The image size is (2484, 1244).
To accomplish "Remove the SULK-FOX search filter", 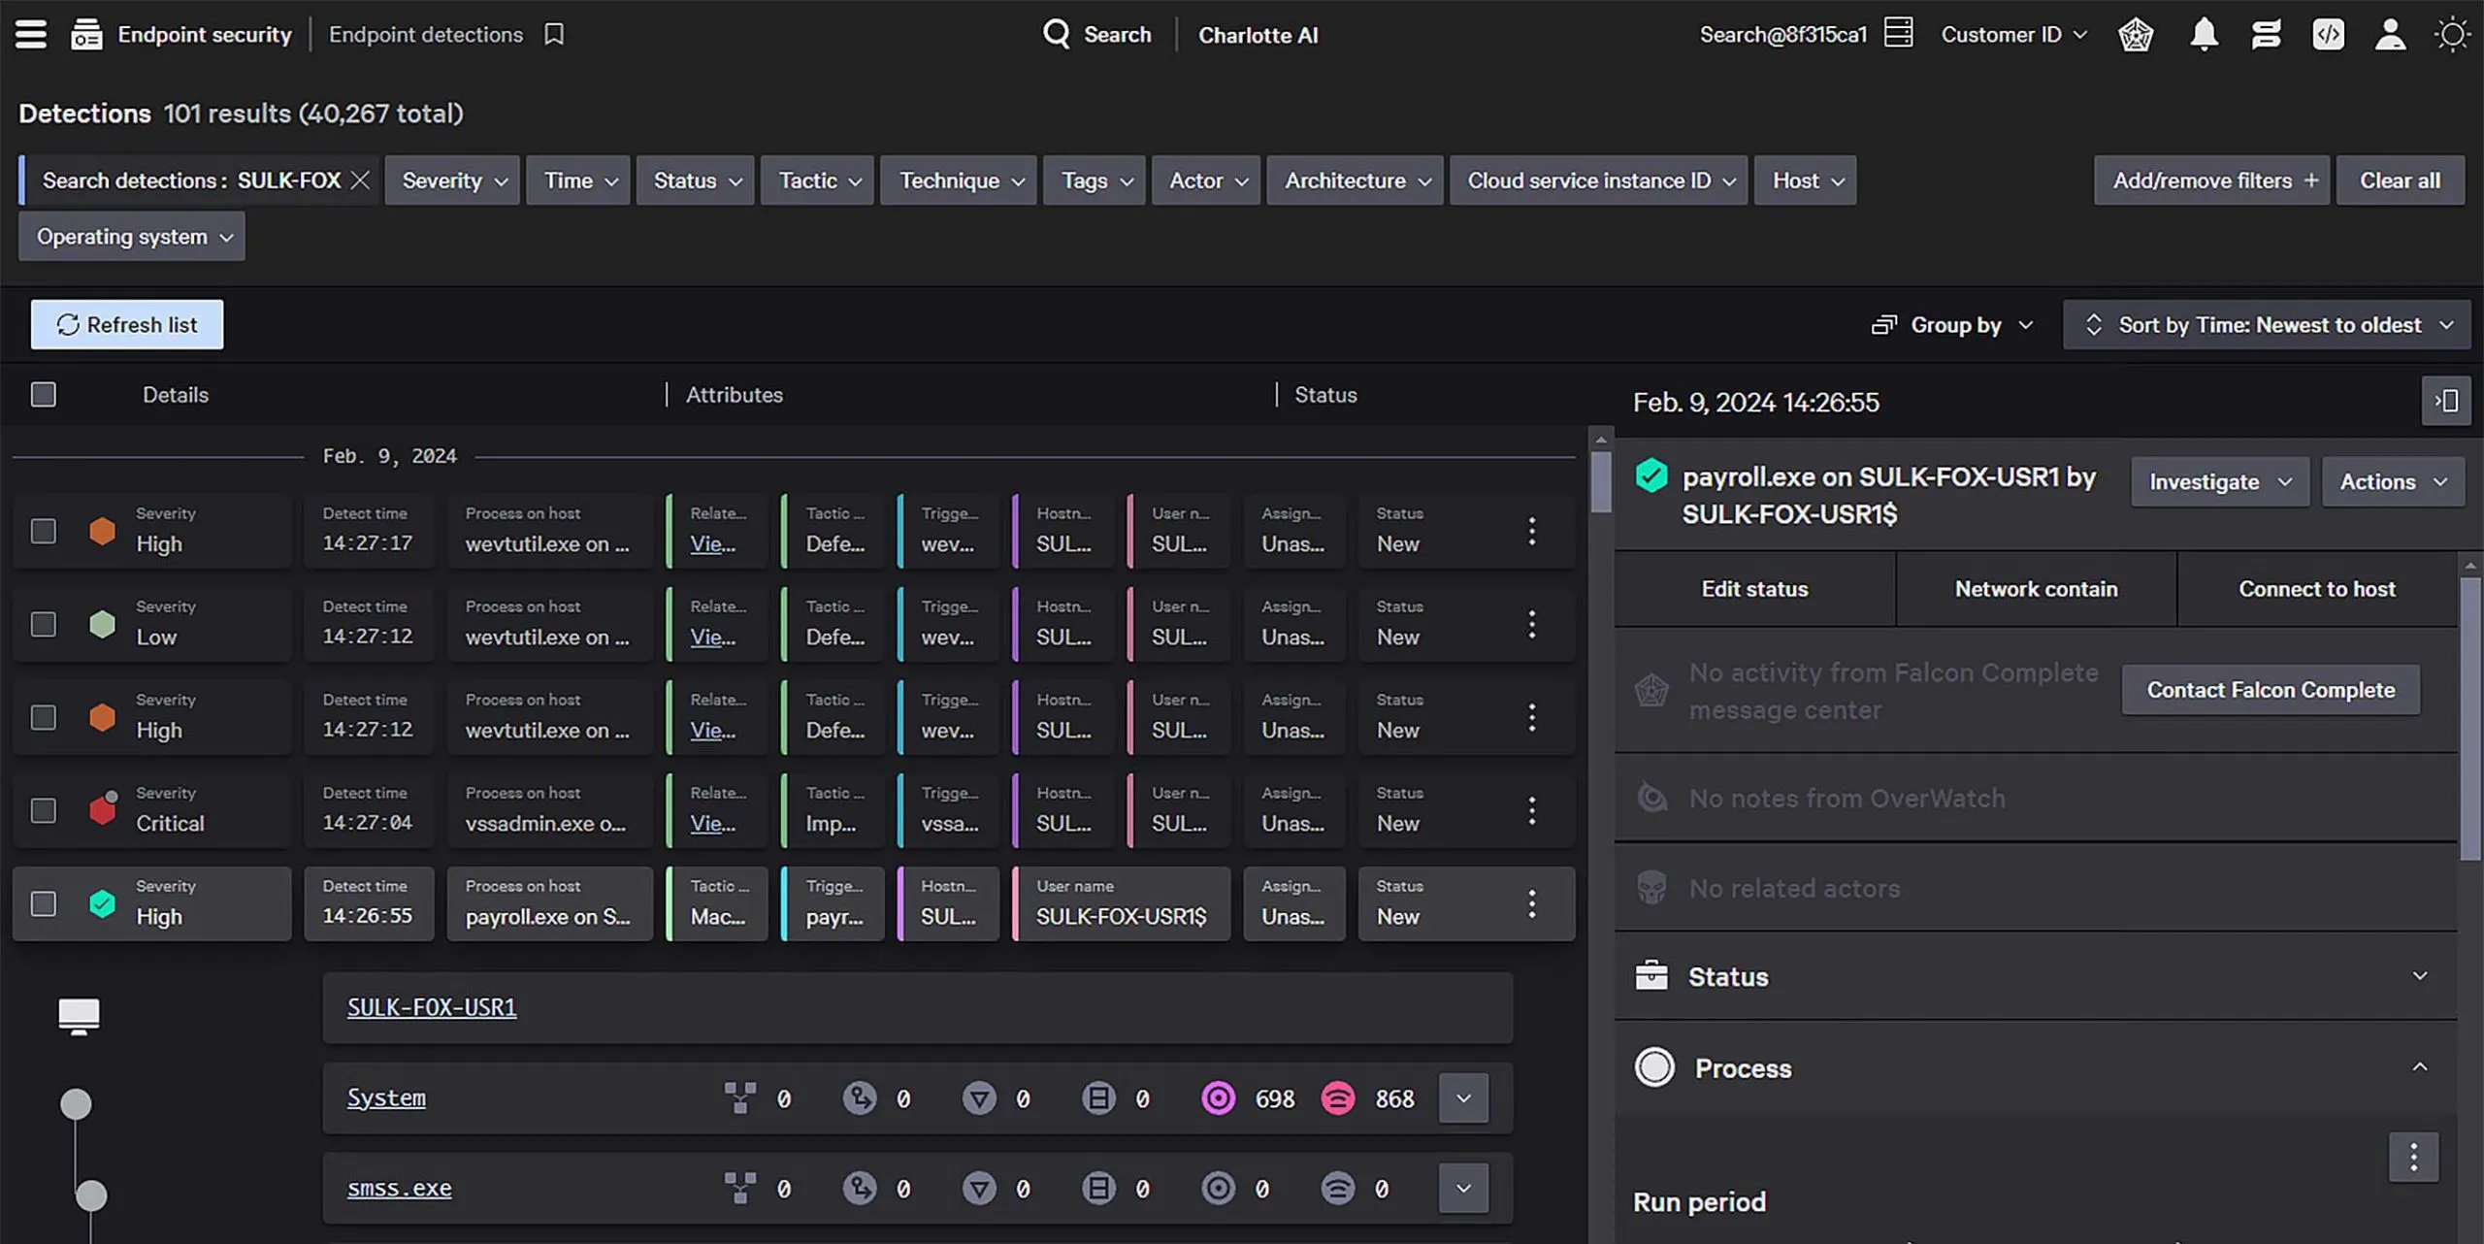I will point(360,180).
